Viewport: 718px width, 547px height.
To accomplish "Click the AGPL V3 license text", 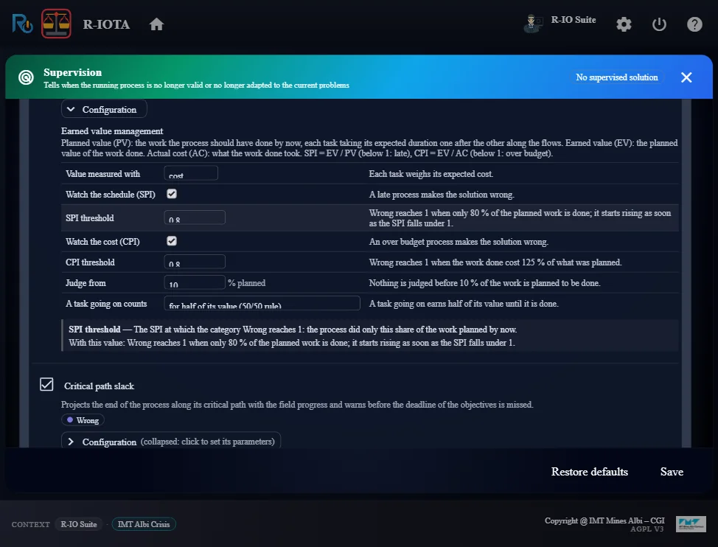I will (x=646, y=529).
